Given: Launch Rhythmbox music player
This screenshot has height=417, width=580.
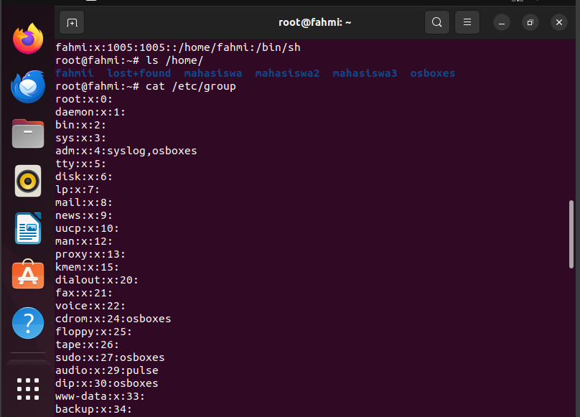Looking at the screenshot, I should click(x=28, y=181).
